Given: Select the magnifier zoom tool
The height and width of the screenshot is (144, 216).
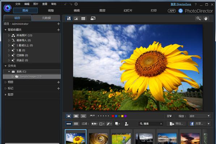Looking at the screenshot, I should tap(199, 18).
